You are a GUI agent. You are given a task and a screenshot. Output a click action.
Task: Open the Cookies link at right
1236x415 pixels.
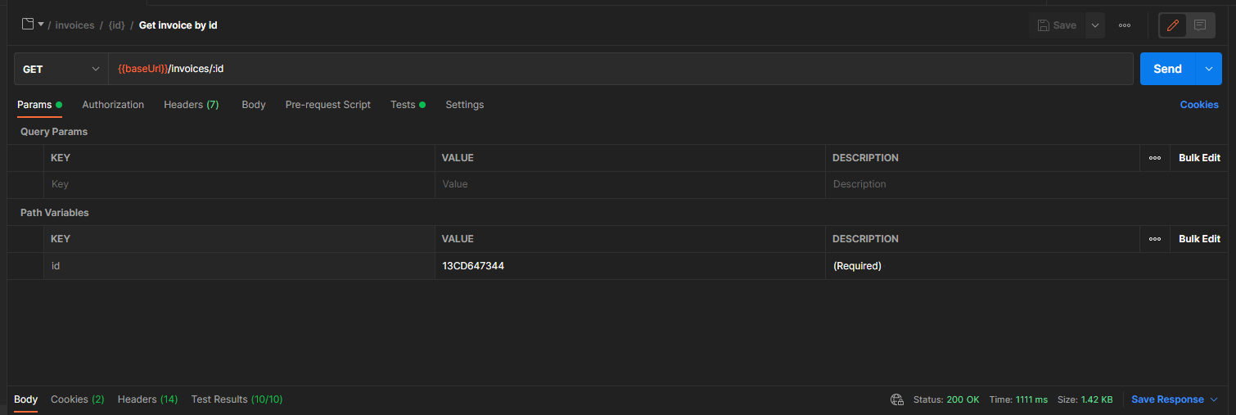coord(1199,105)
